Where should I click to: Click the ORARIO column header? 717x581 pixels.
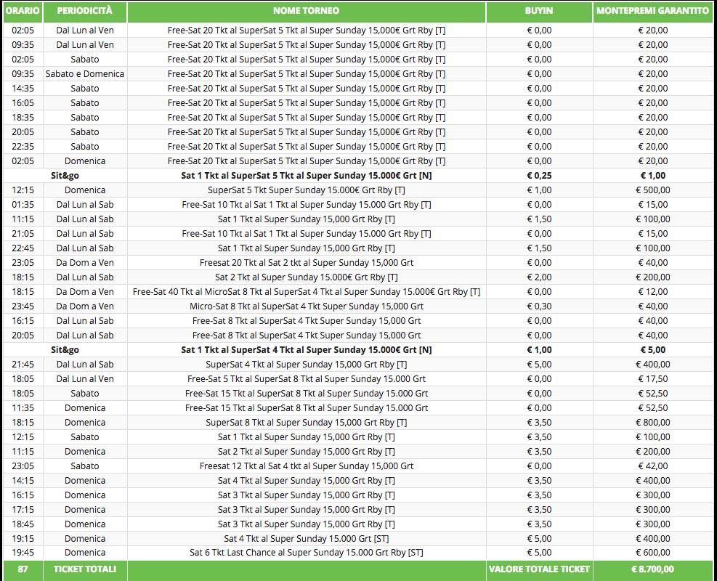pos(23,11)
